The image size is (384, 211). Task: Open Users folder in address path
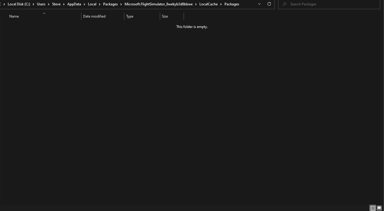click(41, 4)
